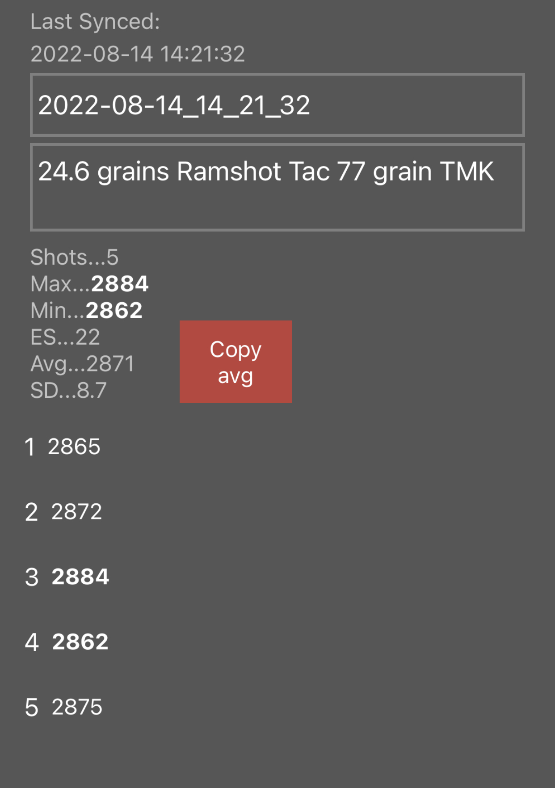
Task: Tap the Avg 2871 statistic
Action: coord(82,364)
